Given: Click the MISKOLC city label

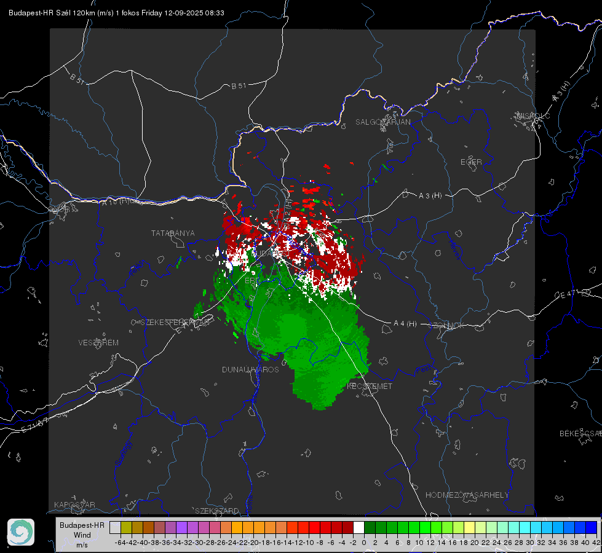Looking at the screenshot, I should coord(533,116).
